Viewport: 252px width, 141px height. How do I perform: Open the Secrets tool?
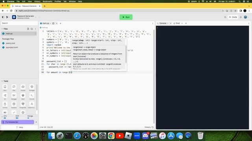point(5,105)
